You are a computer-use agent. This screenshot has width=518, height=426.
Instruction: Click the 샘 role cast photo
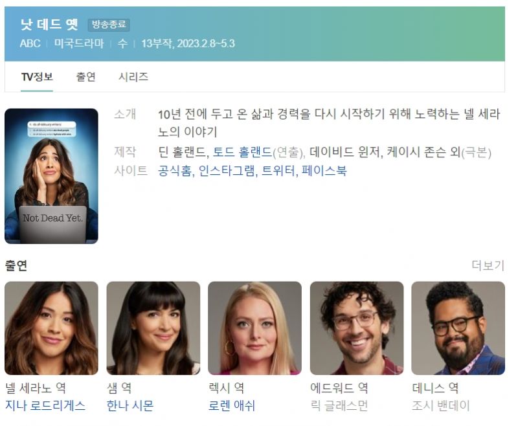[x=153, y=328]
